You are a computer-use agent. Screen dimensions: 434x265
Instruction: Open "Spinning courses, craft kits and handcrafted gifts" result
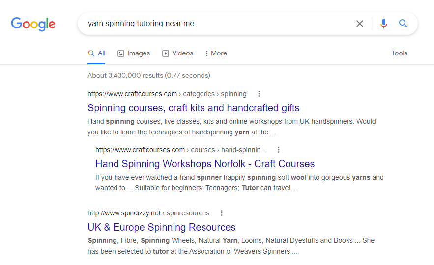click(193, 108)
